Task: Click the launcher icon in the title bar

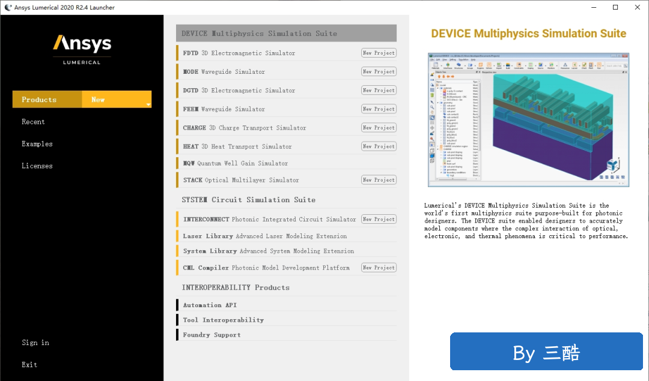Action: pyautogui.click(x=8, y=7)
